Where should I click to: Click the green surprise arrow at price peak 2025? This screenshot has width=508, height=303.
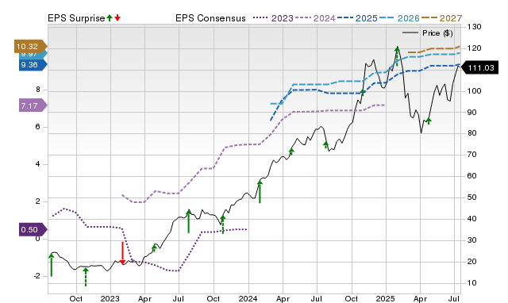(x=397, y=56)
